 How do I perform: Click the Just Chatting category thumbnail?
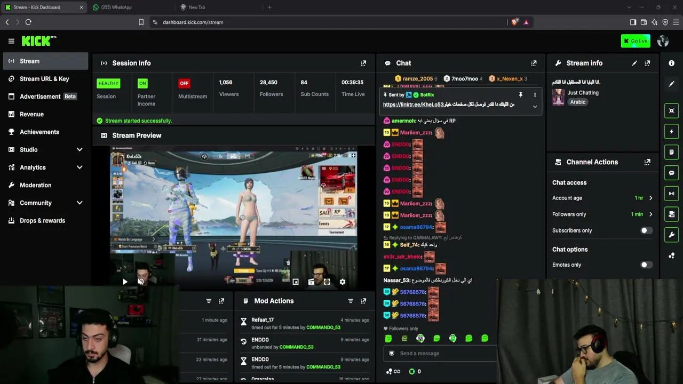[559, 97]
